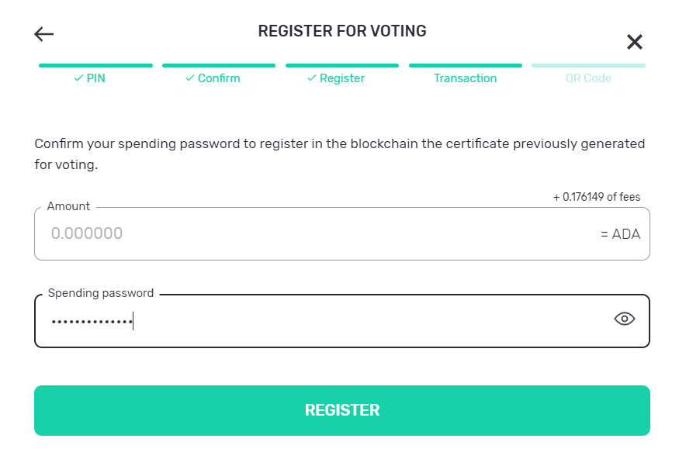Click the progress bar above Transaction
Image resolution: width=679 pixels, height=466 pixels.
point(465,66)
